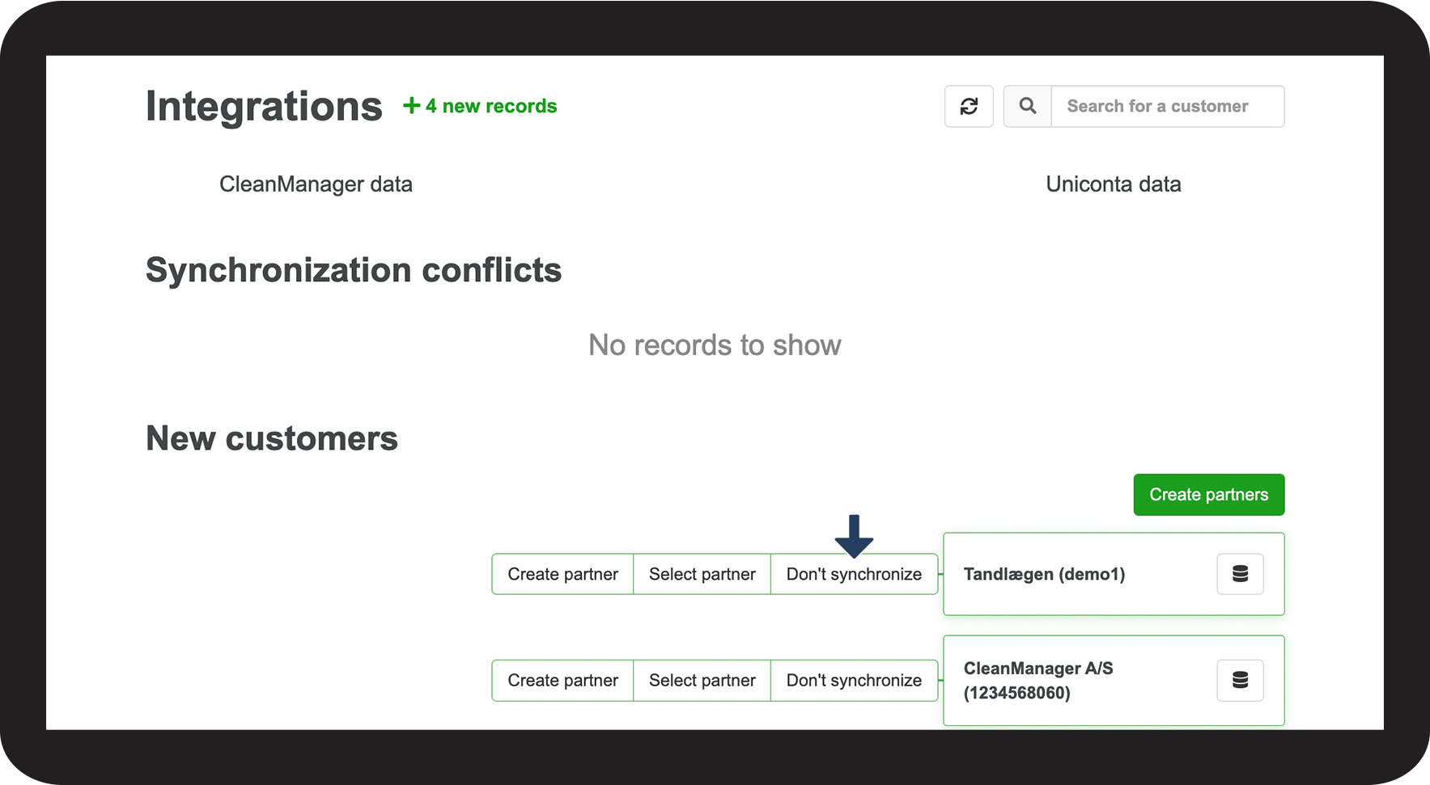The width and height of the screenshot is (1430, 785).
Task: Click the magnifier search icon
Action: click(1028, 106)
